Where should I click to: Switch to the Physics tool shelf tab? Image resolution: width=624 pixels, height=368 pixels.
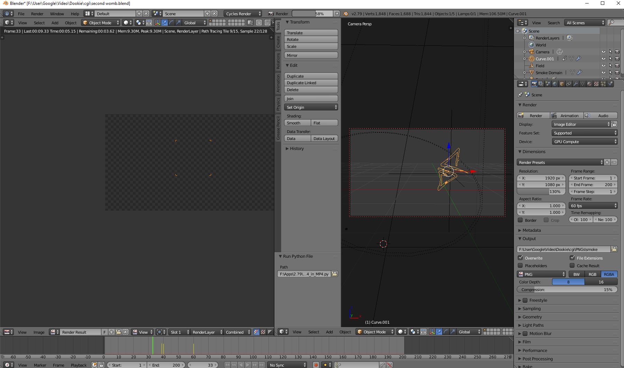click(x=278, y=104)
